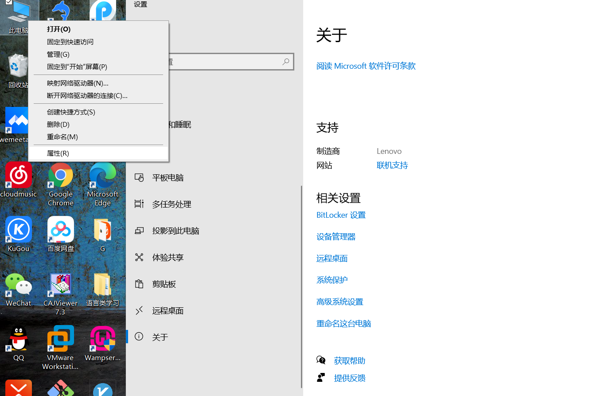This screenshot has width=613, height=396.
Task: Launch Google Chrome desktop icon
Action: click(60, 175)
